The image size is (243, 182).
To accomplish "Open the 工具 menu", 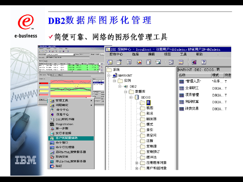I will [183, 54].
